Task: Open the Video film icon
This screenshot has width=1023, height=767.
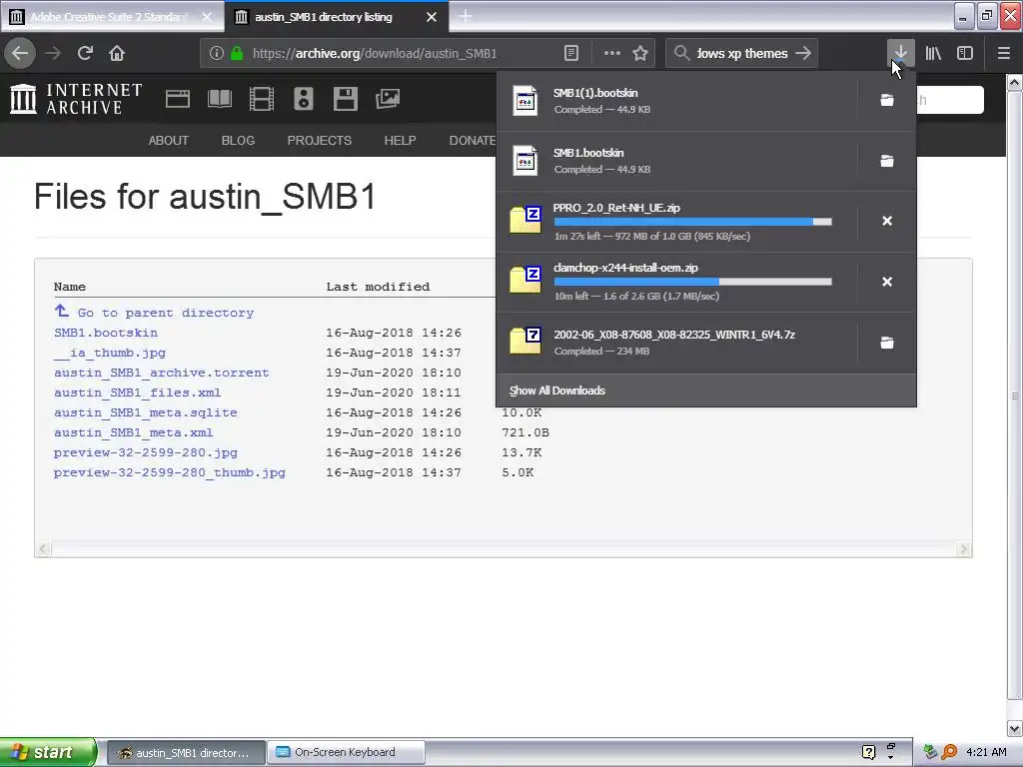Action: click(262, 99)
